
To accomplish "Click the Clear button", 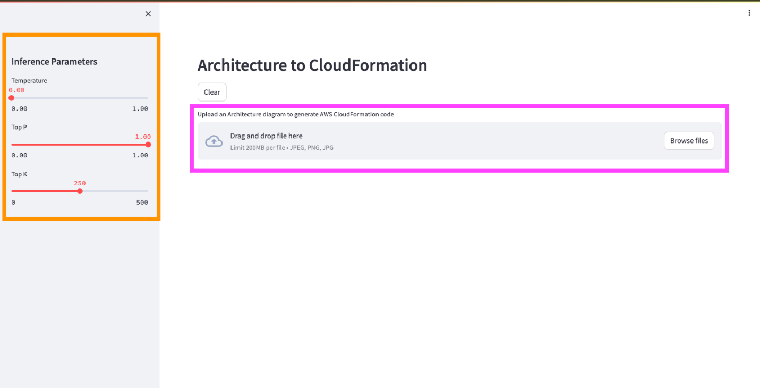I will pyautogui.click(x=211, y=91).
